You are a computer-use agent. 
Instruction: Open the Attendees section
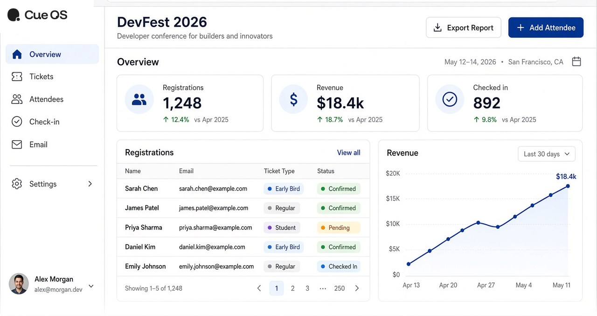click(x=52, y=99)
